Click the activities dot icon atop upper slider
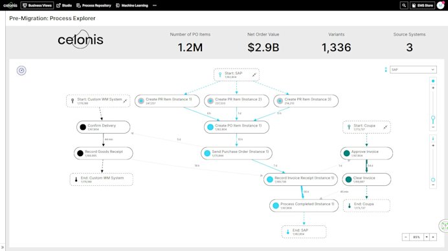Viewport: 448px width, 251px height. point(433,81)
